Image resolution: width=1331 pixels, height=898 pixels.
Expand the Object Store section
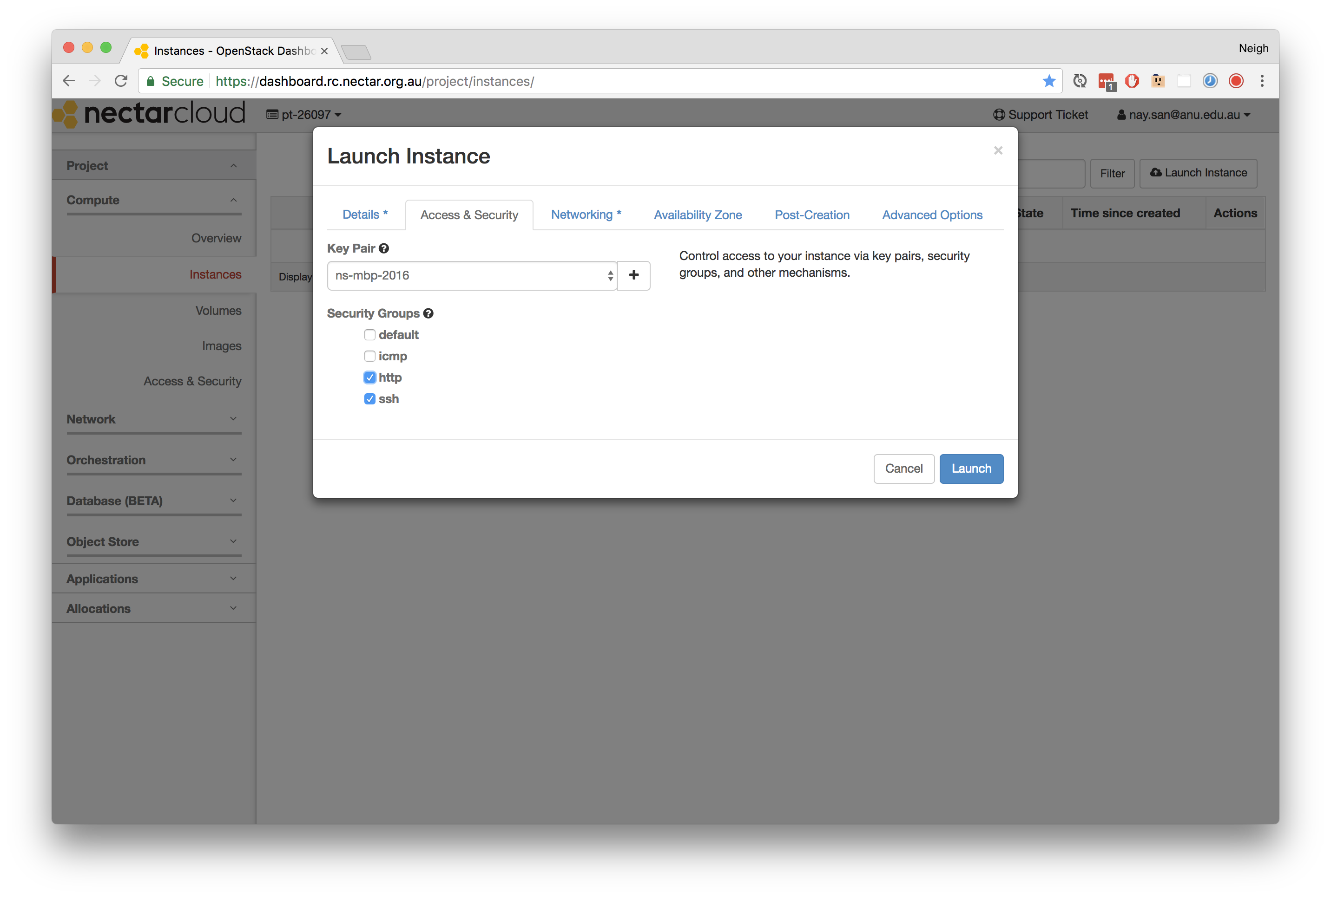click(x=153, y=541)
